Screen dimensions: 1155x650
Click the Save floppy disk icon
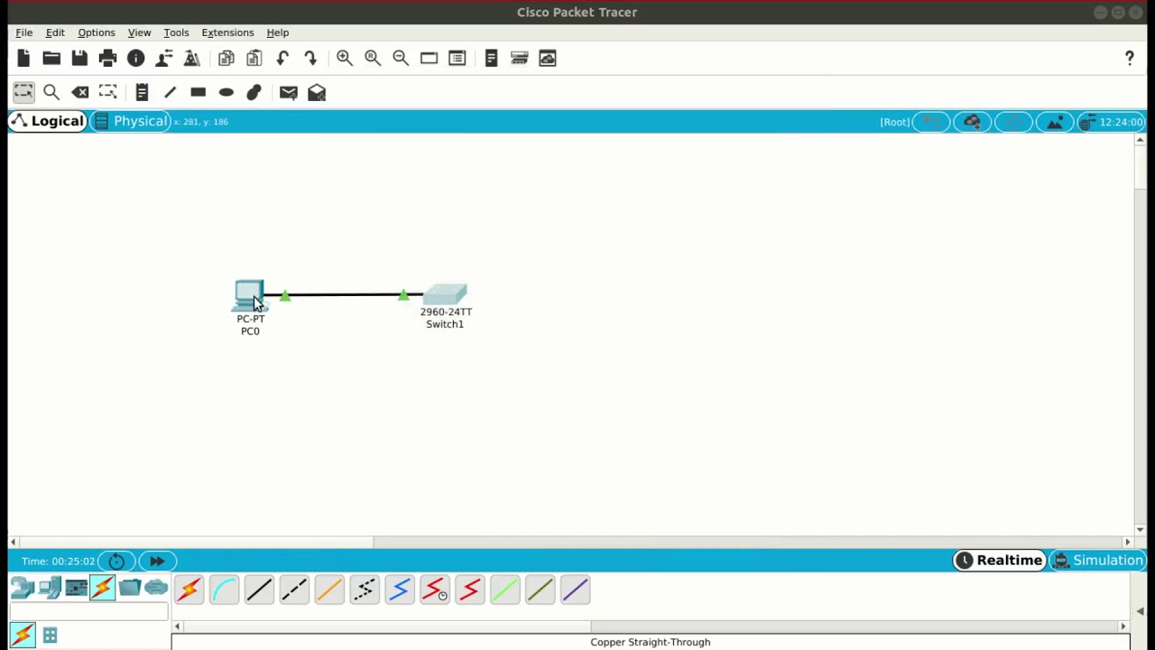[79, 59]
